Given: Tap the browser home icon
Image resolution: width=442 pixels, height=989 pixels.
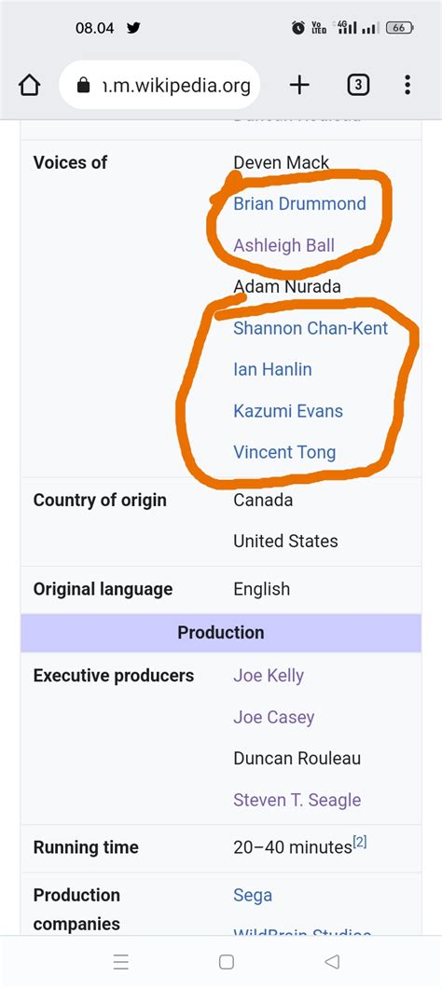Looking at the screenshot, I should [30, 85].
